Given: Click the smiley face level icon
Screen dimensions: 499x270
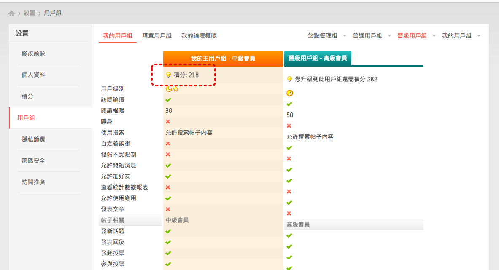Looking at the screenshot, I should click(x=290, y=93).
